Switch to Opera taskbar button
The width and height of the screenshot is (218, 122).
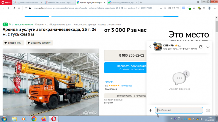coord(54,119)
